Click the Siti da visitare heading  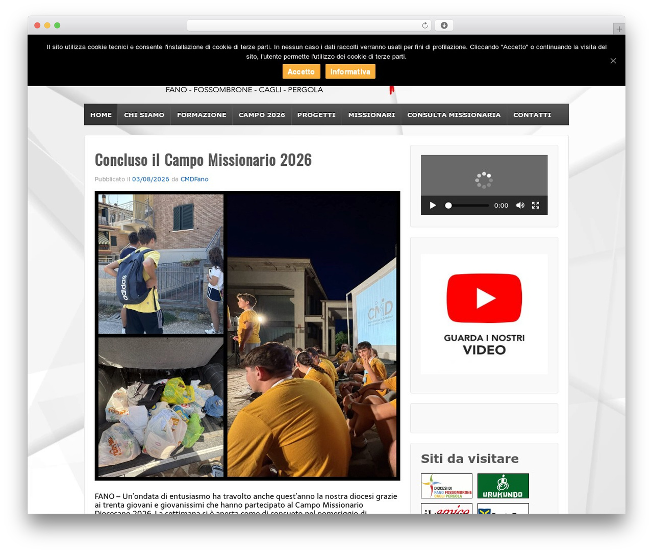tap(470, 459)
